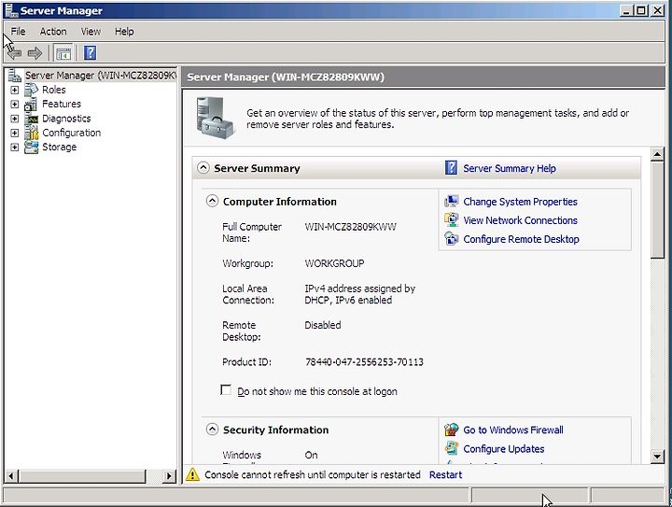Image resolution: width=672 pixels, height=507 pixels.
Task: Click the Configure Updates icon
Action: [452, 448]
